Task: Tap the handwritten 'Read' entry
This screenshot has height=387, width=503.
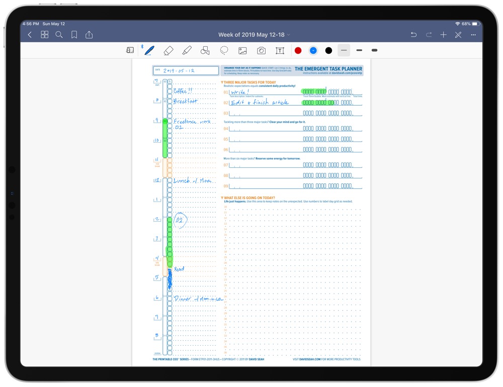Action: tap(179, 269)
